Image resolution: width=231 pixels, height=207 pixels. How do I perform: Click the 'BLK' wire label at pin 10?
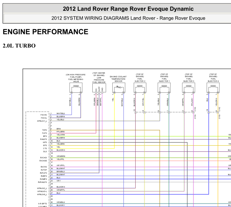click(58, 141)
